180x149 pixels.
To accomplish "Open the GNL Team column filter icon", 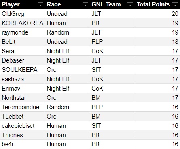I will tap(130, 4).
